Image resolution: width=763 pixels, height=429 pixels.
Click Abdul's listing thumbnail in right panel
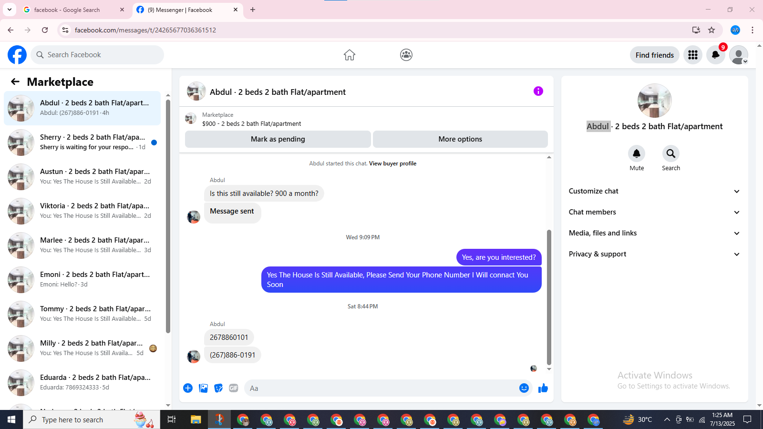tap(655, 101)
